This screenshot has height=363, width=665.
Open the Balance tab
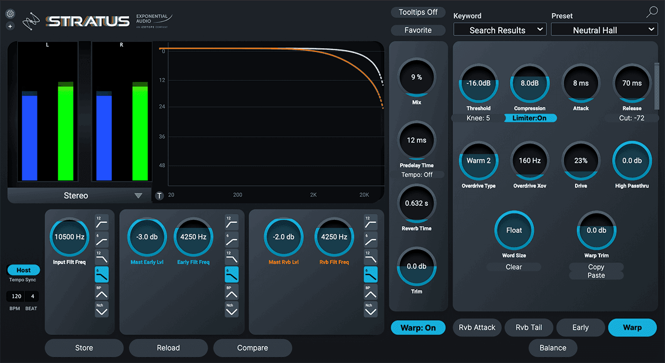553,348
